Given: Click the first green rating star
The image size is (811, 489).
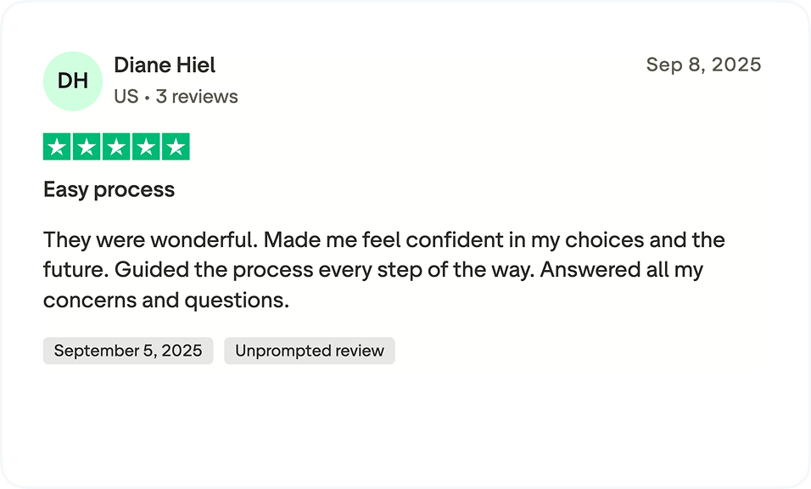Looking at the screenshot, I should [57, 147].
